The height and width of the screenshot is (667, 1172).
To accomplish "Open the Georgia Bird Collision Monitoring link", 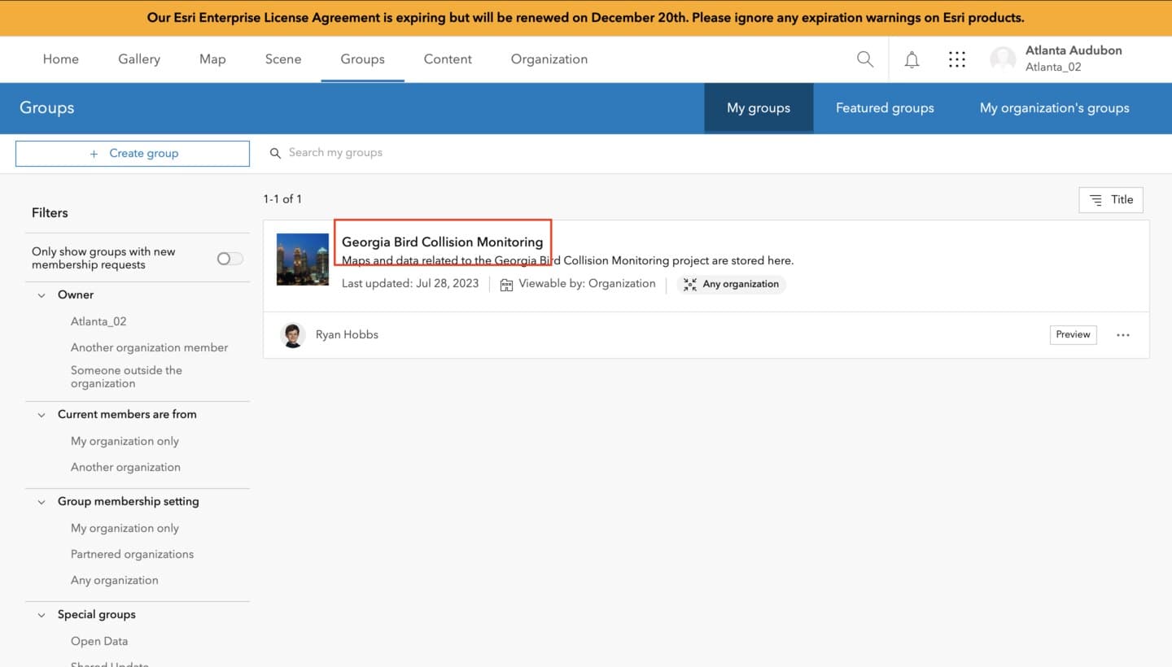I will (x=442, y=242).
